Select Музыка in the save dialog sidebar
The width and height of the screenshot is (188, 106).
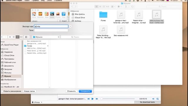click(11, 76)
